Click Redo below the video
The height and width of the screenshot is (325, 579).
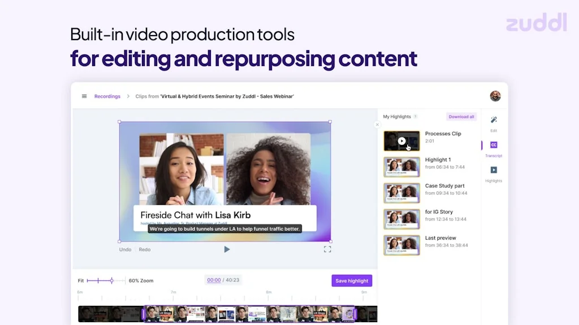point(145,249)
